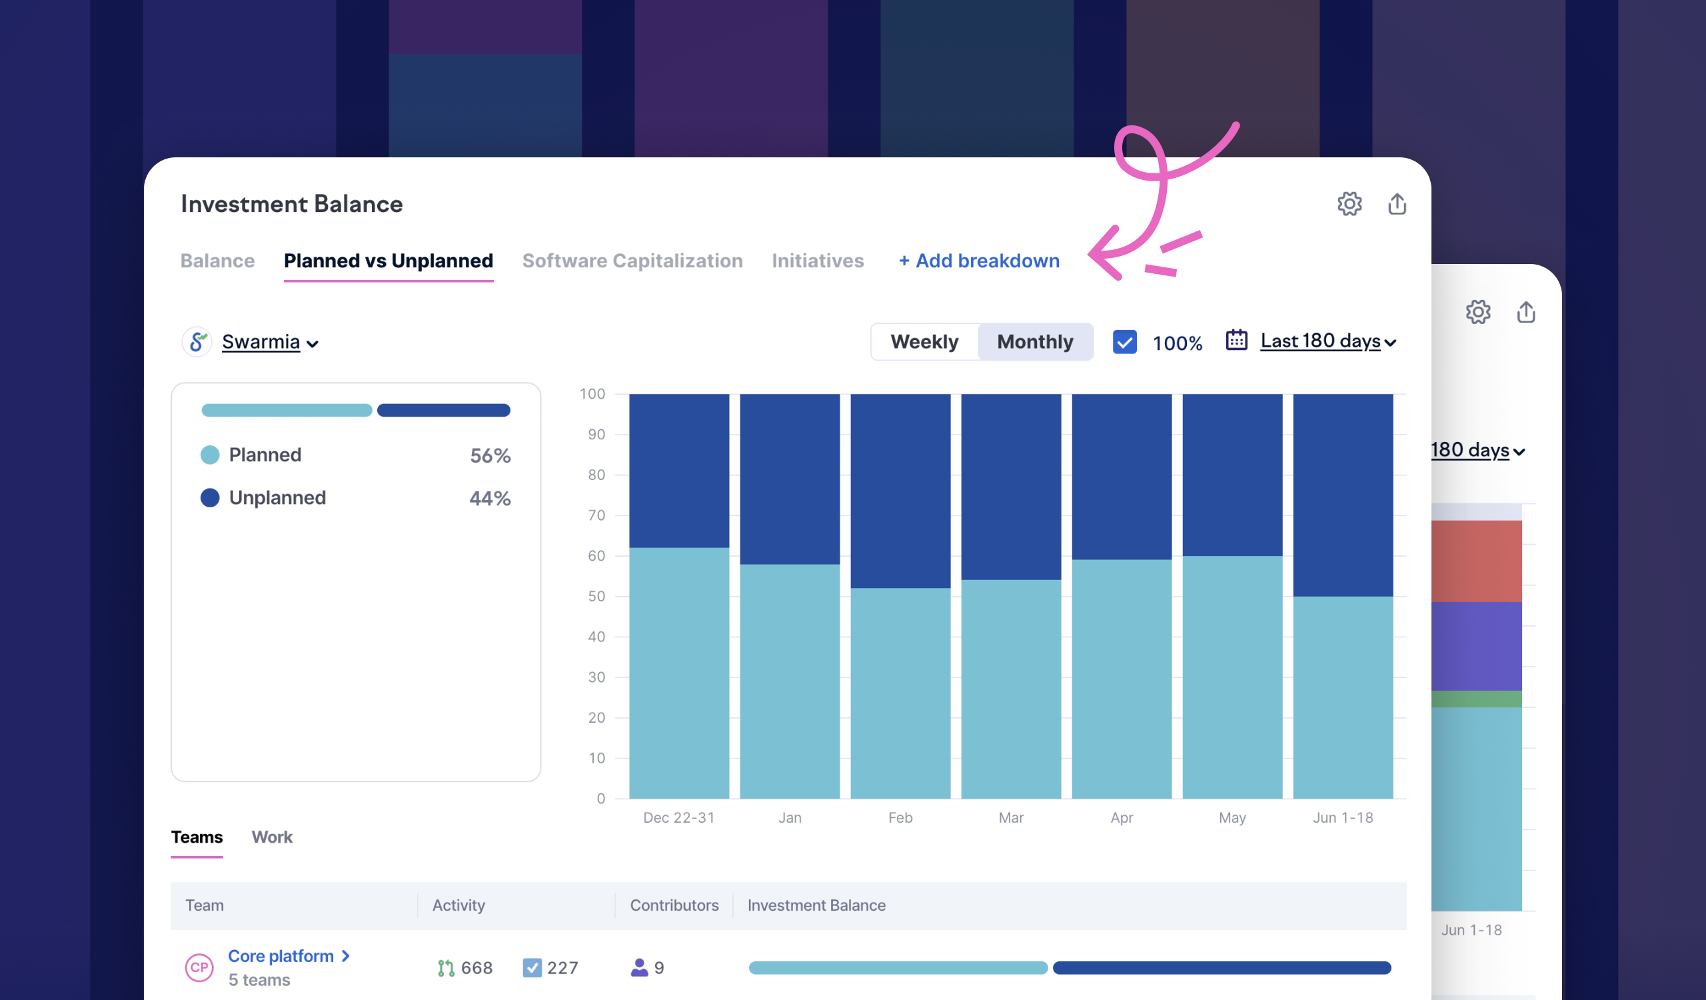Select the Monthly view toggle
The width and height of the screenshot is (1706, 1000).
(x=1034, y=342)
